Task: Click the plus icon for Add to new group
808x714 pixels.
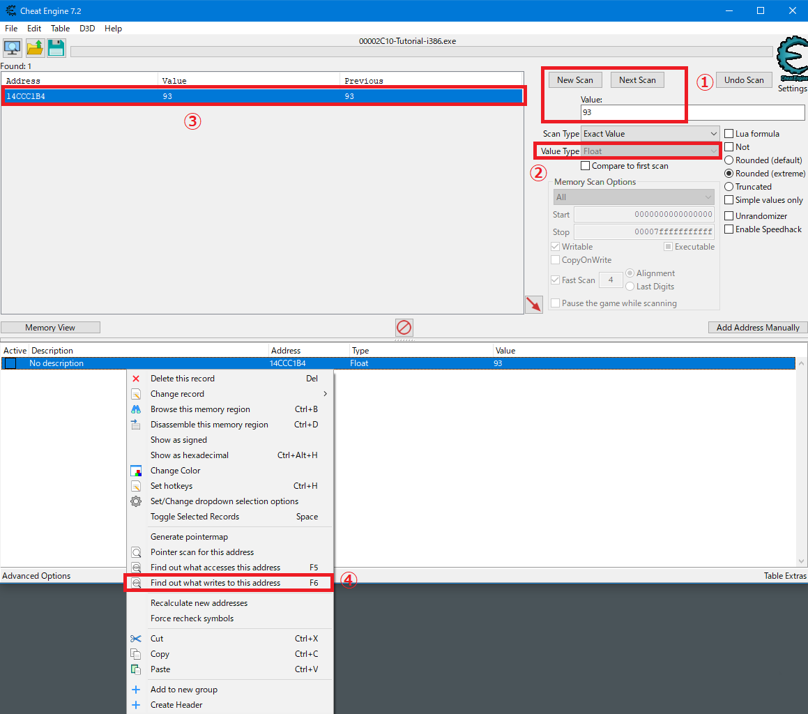Action: click(x=136, y=690)
